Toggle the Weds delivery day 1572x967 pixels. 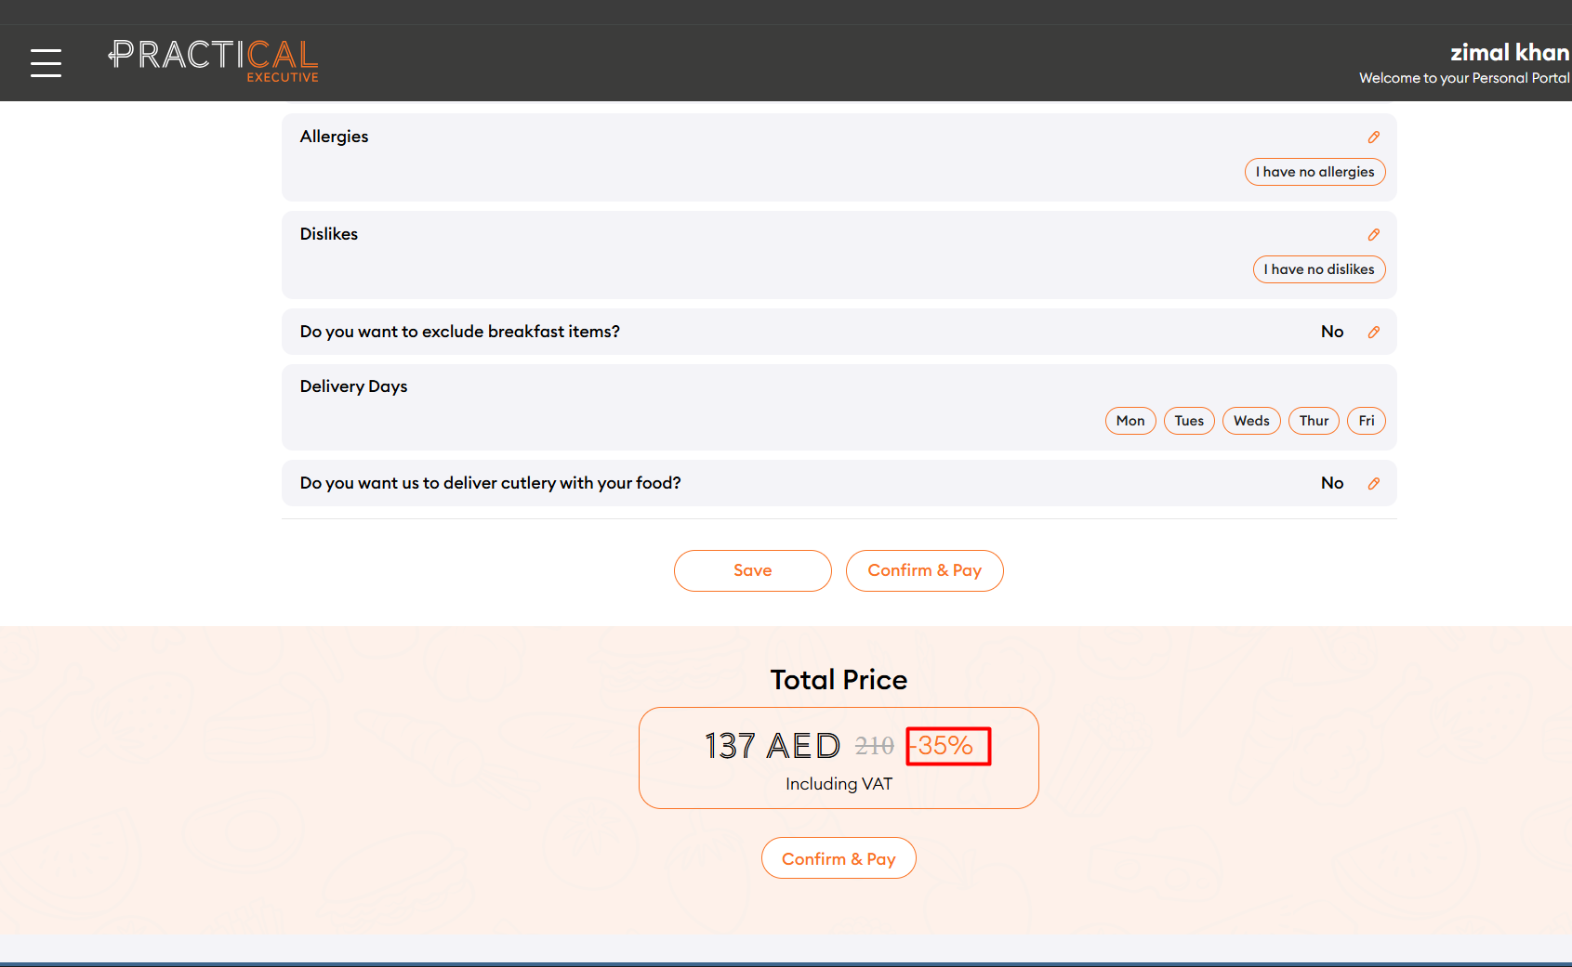click(1250, 421)
